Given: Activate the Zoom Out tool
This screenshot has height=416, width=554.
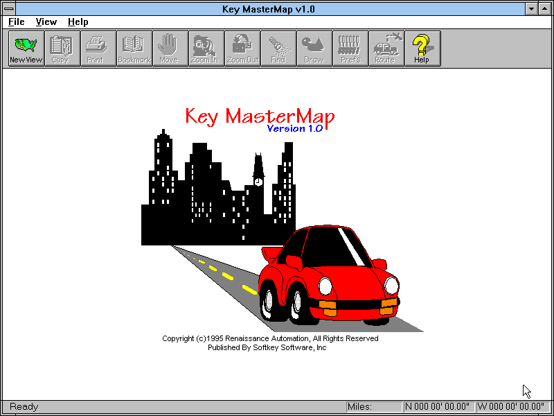Looking at the screenshot, I should click(243, 49).
